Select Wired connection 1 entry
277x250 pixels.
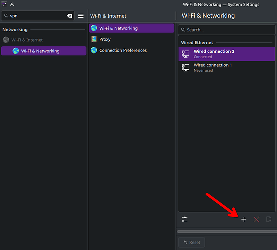227,68
